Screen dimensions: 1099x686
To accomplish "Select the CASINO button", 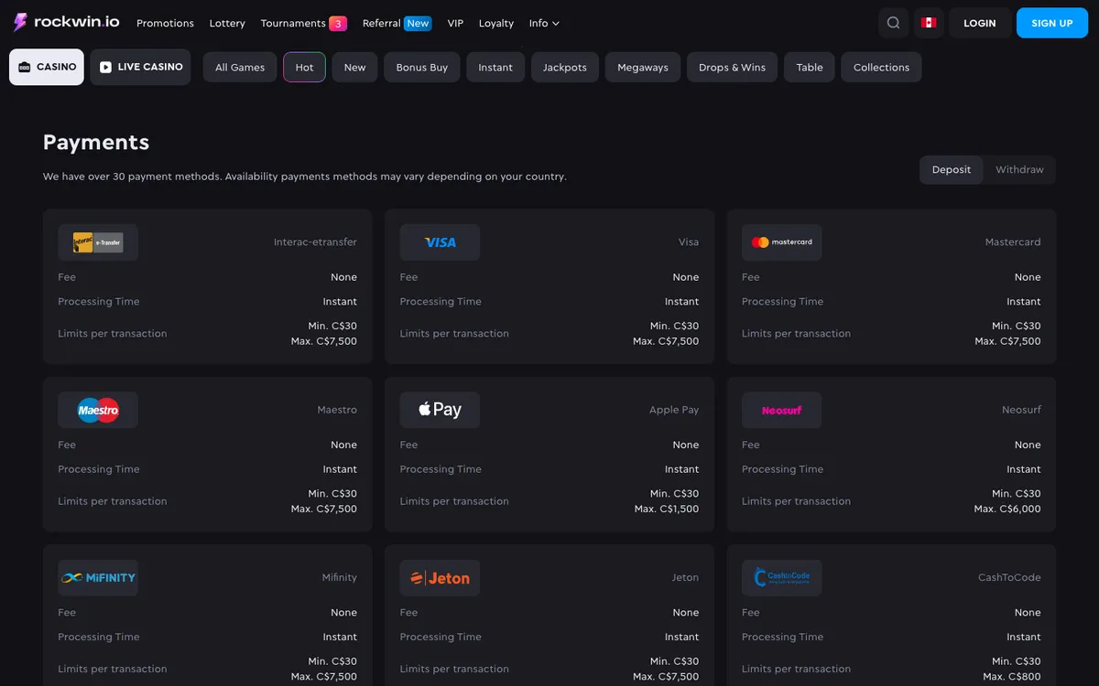I will pos(47,67).
